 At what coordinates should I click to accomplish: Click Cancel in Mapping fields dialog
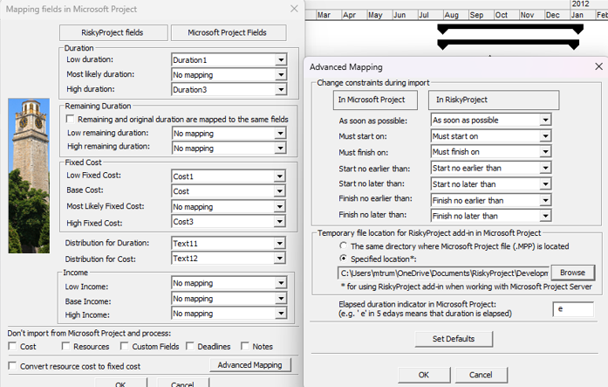pyautogui.click(x=182, y=383)
